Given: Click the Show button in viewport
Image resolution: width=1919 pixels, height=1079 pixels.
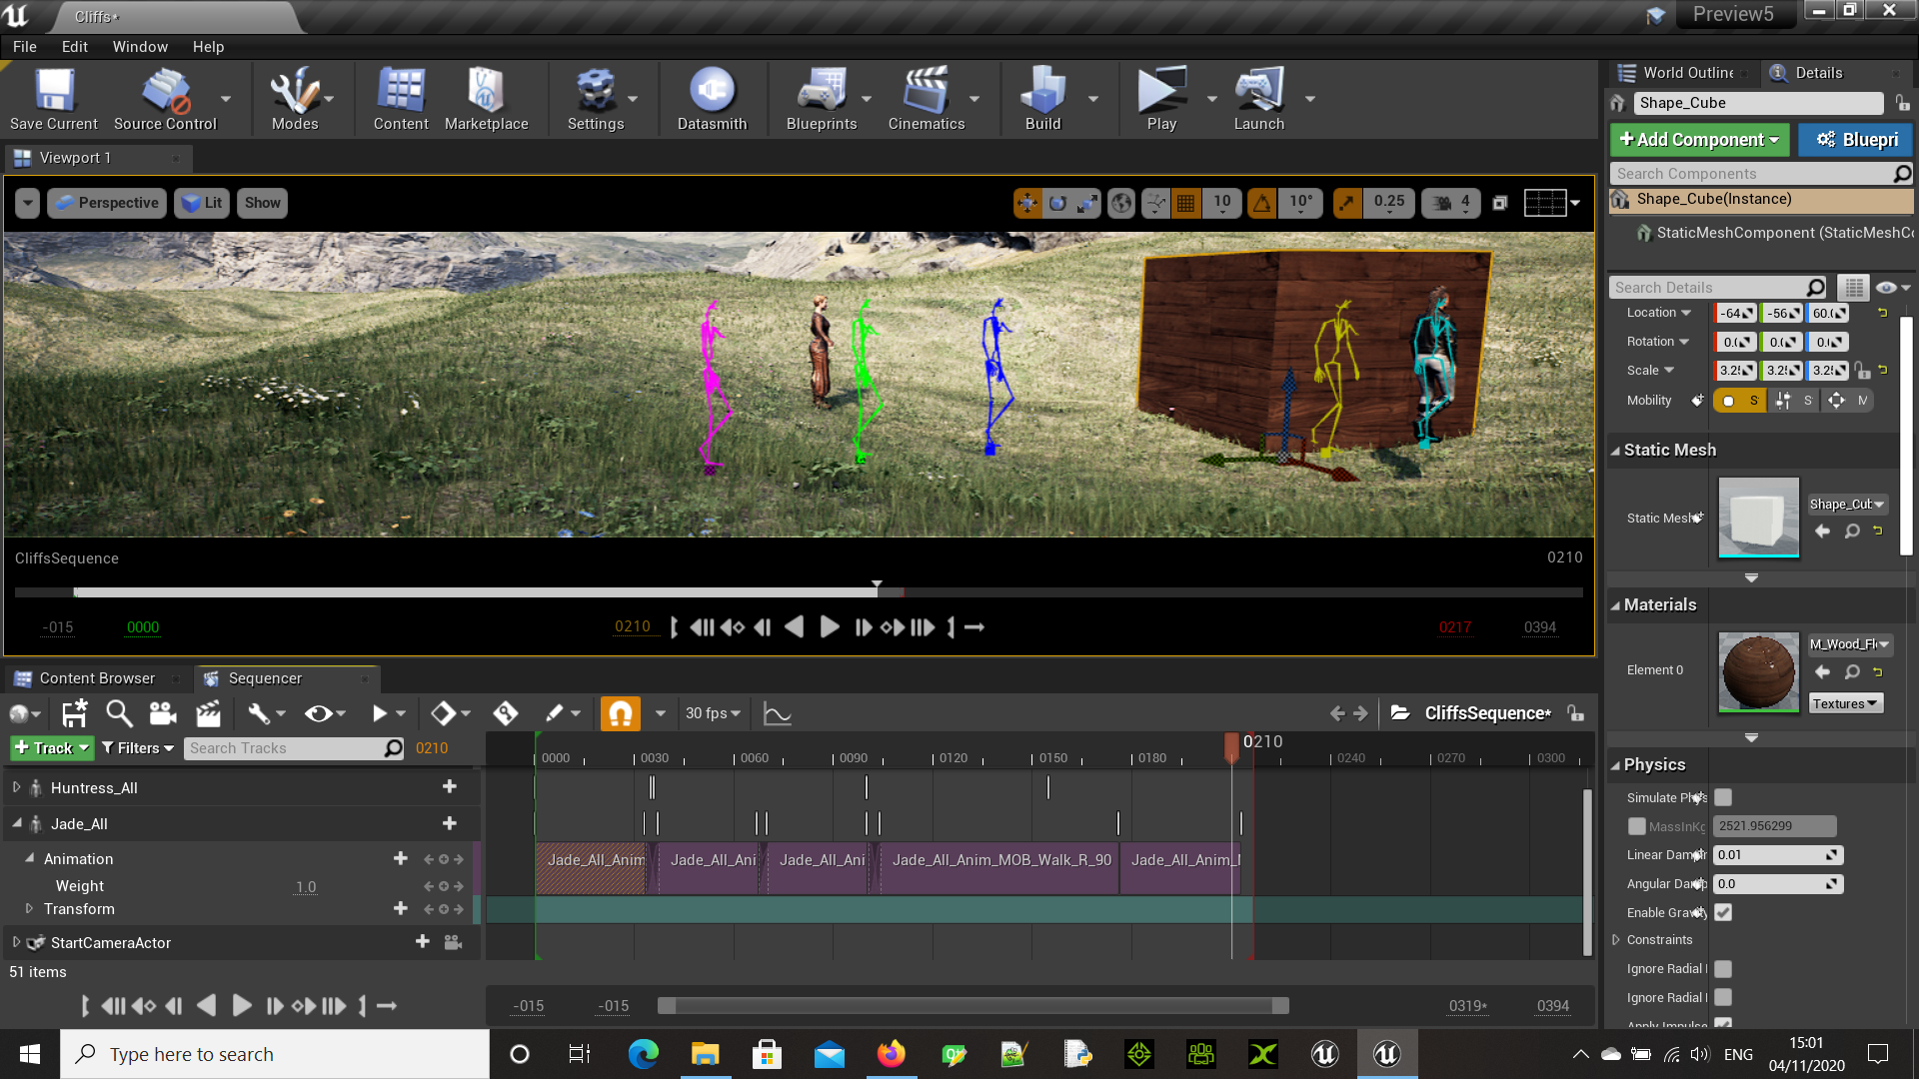Looking at the screenshot, I should tap(263, 203).
